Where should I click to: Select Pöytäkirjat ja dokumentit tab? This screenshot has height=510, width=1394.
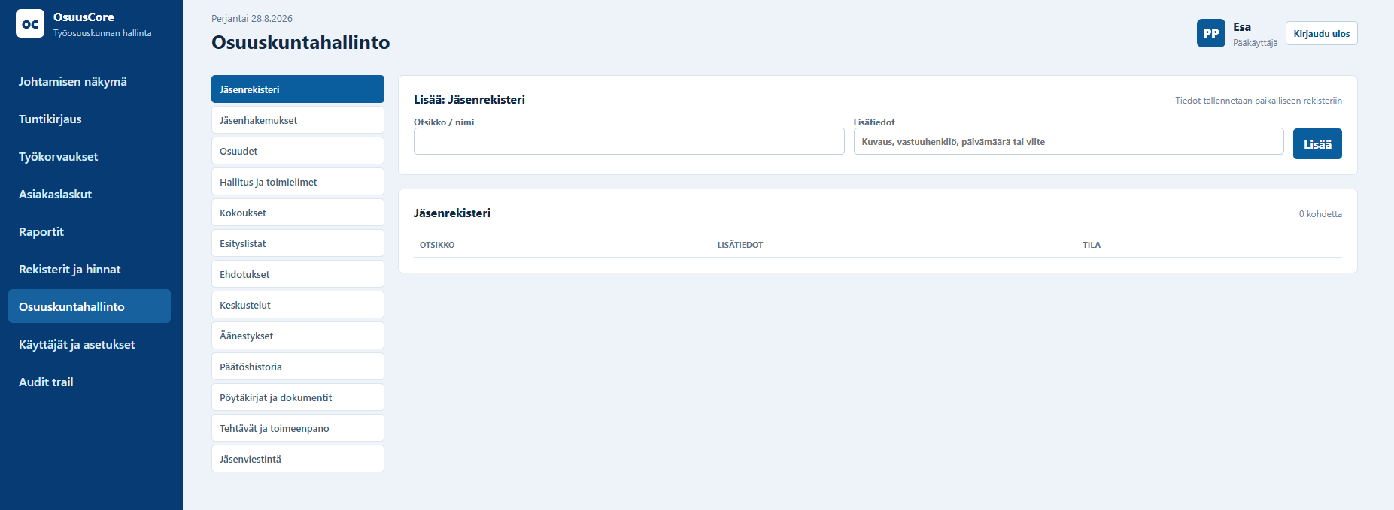[x=298, y=397]
